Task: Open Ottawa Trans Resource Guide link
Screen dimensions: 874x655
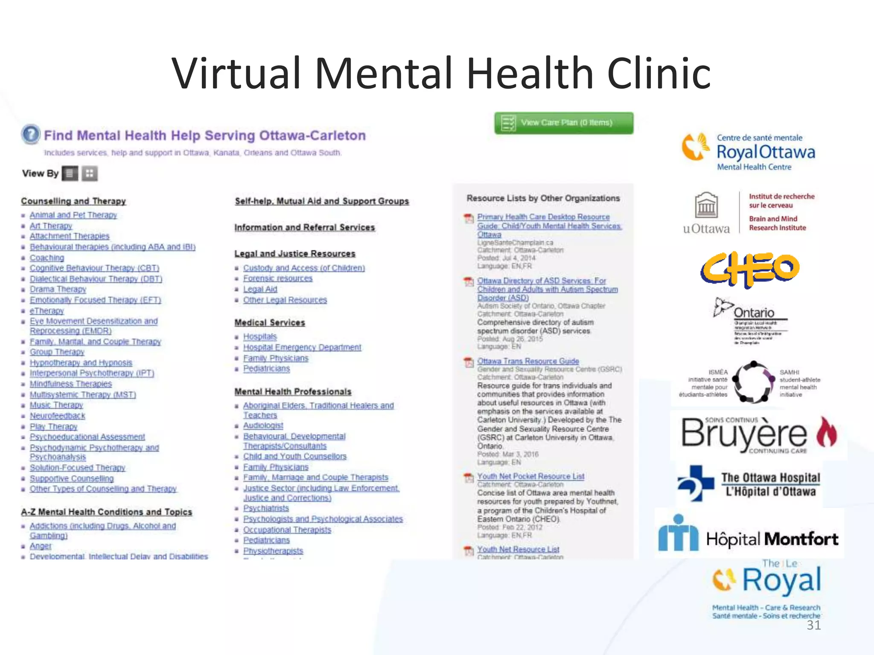Action: [x=528, y=361]
